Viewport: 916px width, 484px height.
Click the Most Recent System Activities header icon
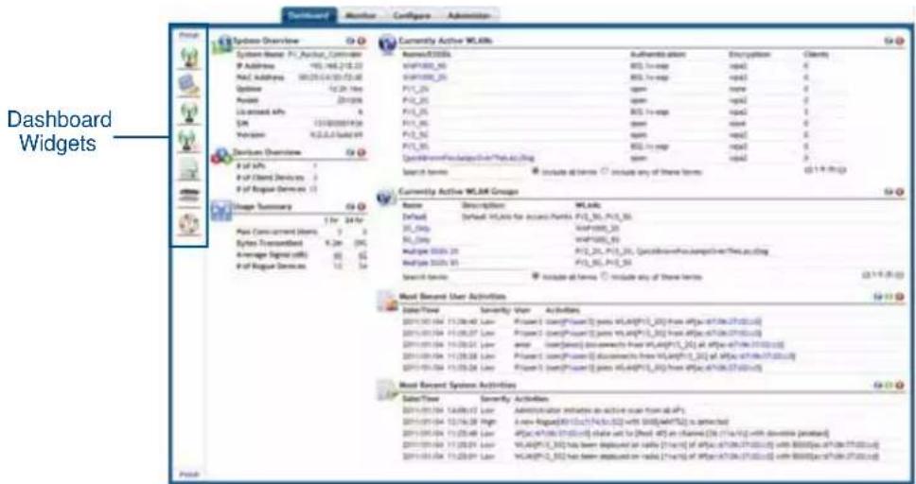(387, 389)
